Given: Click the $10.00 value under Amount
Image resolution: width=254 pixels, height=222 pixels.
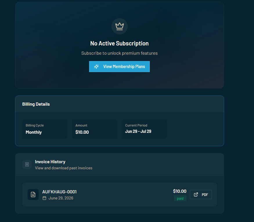Looking at the screenshot, I should pyautogui.click(x=82, y=132).
